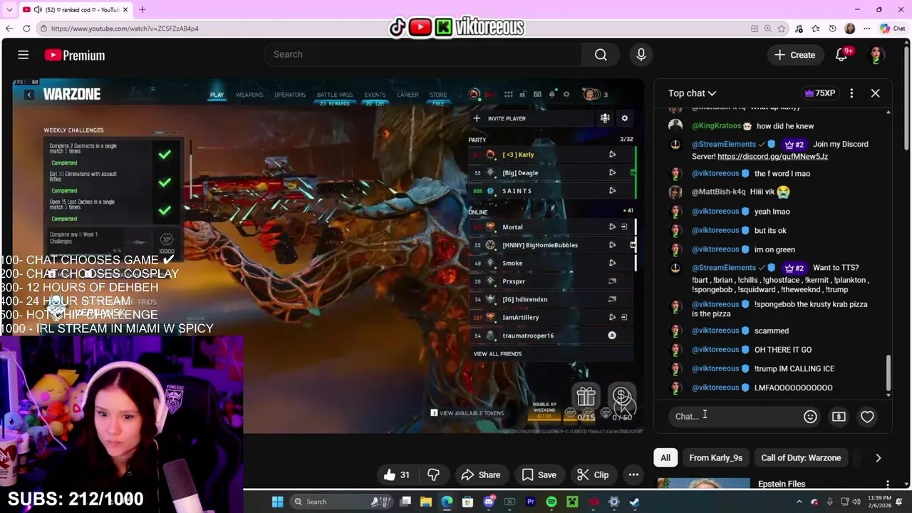Open the browser zoom magnifier icon
Image resolution: width=912 pixels, height=513 pixels.
pyautogui.click(x=768, y=28)
